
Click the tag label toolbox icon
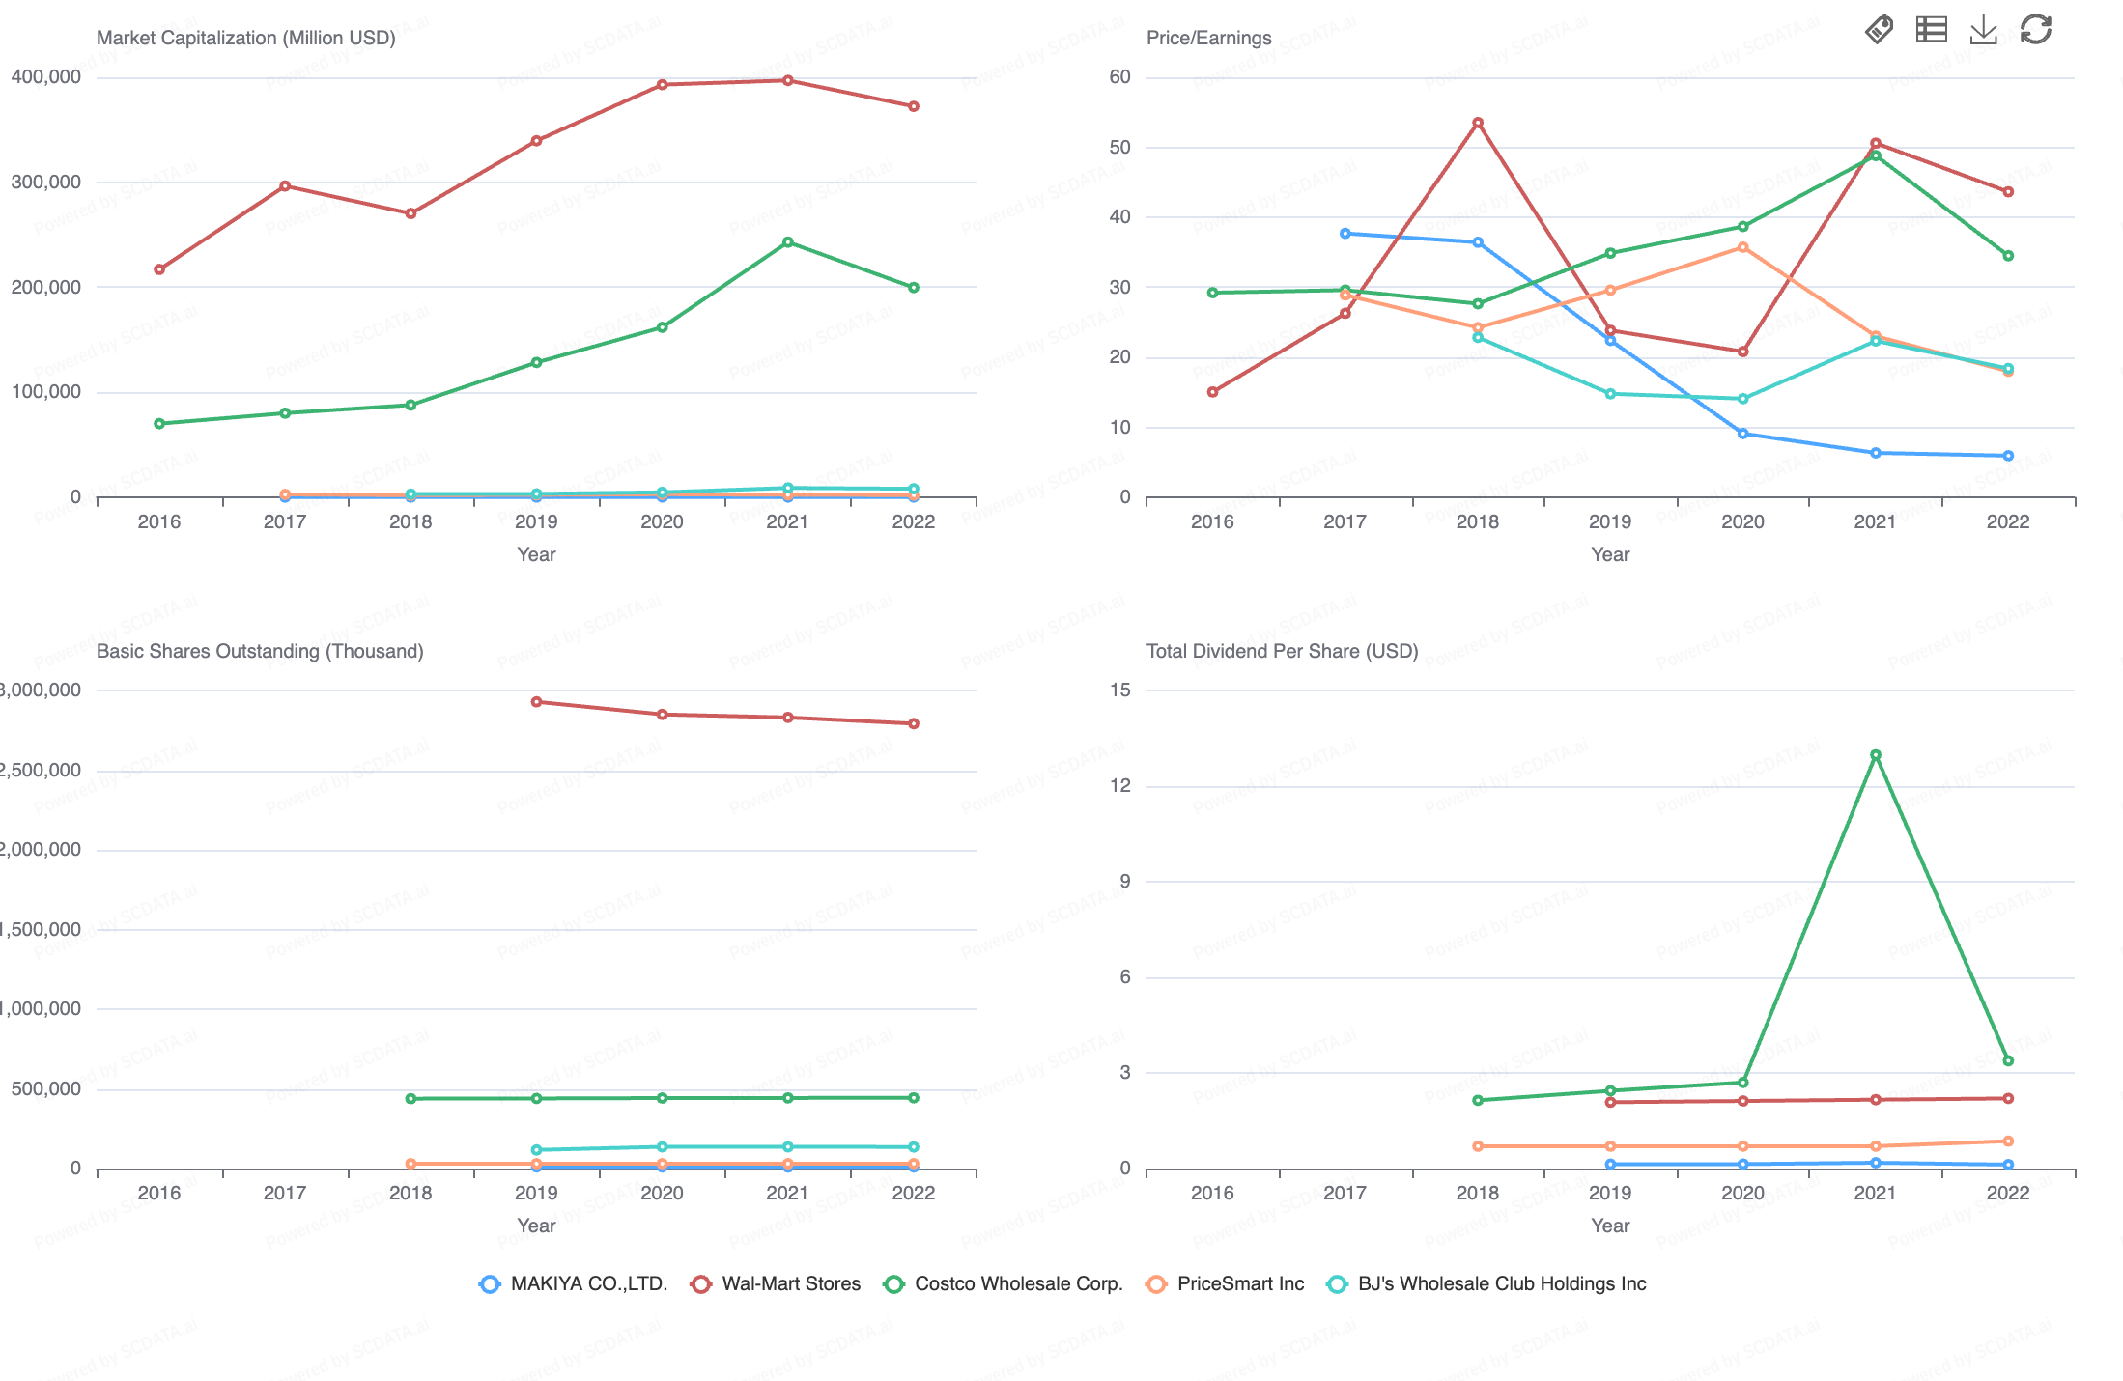pos(1879,30)
